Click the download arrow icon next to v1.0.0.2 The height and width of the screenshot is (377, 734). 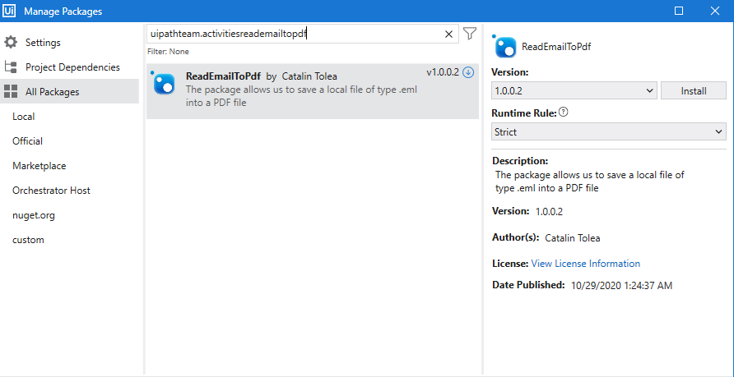[x=468, y=72]
